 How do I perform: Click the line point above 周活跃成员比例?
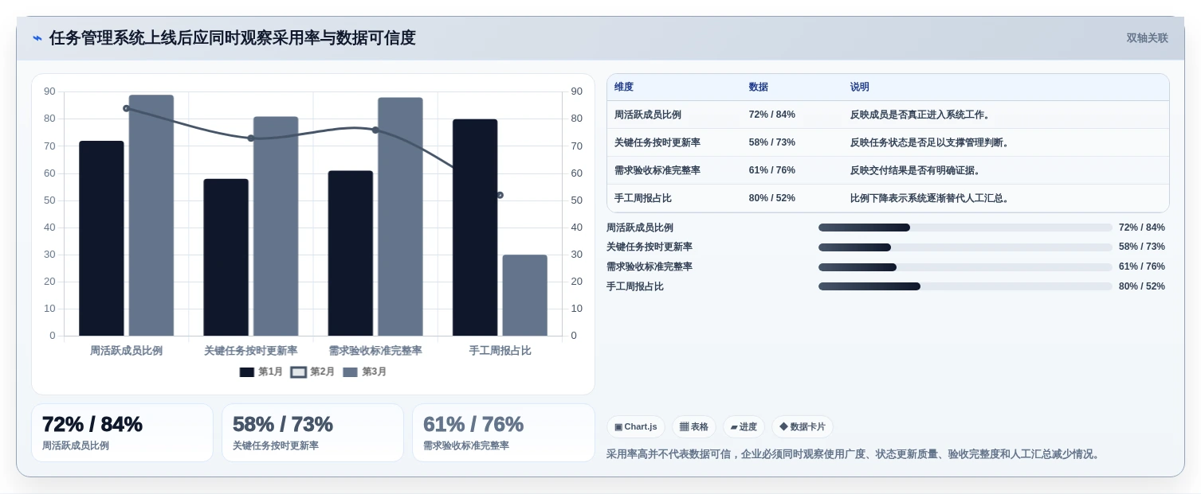pyautogui.click(x=126, y=108)
